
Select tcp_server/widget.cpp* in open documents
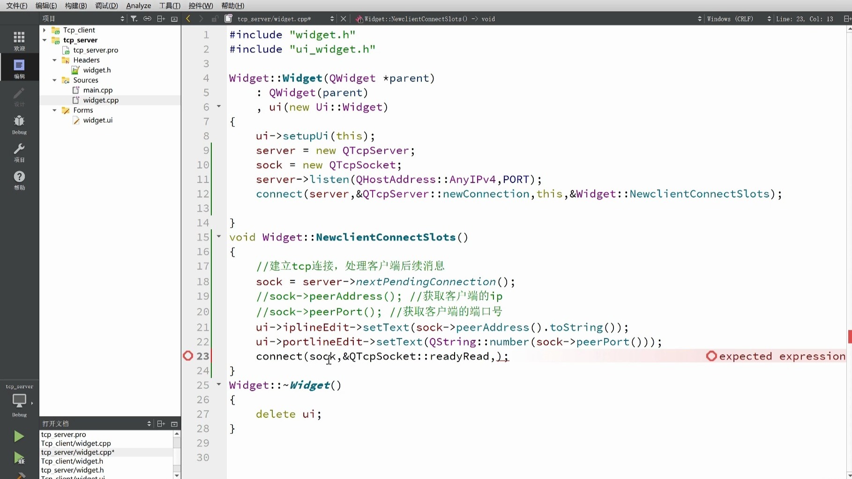(78, 452)
